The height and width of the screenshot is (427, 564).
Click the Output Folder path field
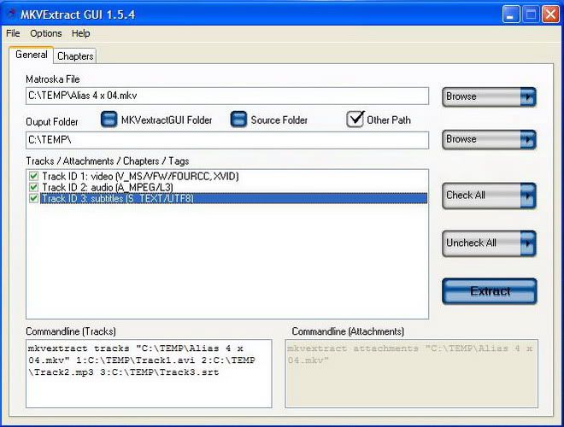click(227, 140)
